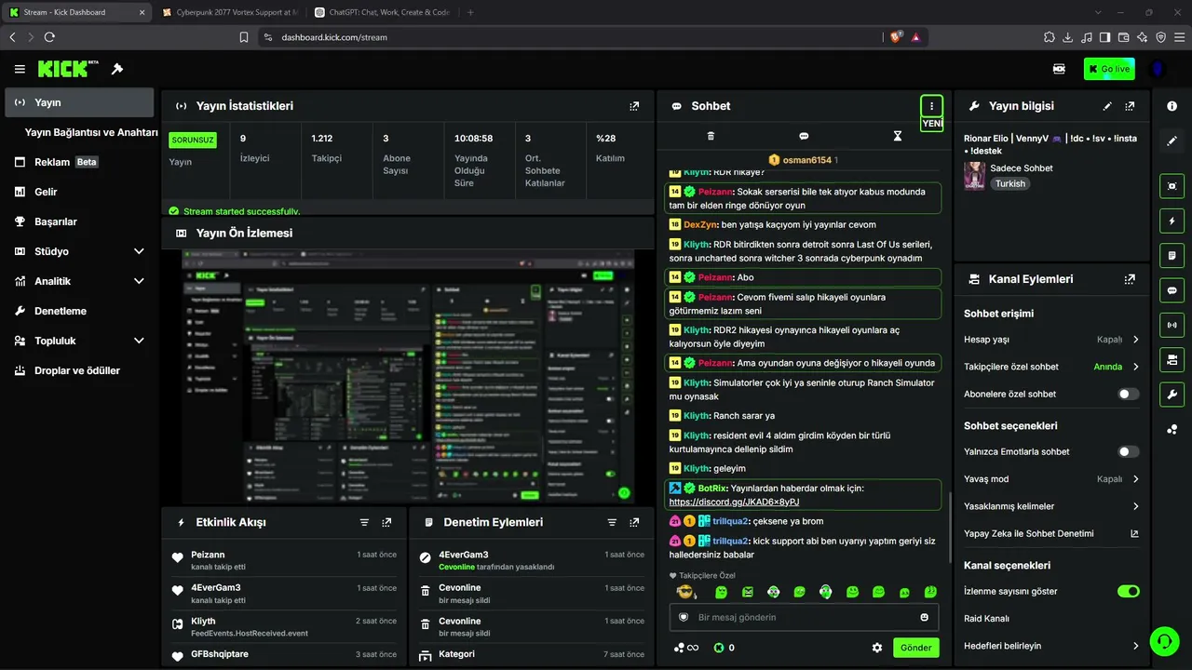Expand the Stüdyo sidebar section

click(x=139, y=251)
